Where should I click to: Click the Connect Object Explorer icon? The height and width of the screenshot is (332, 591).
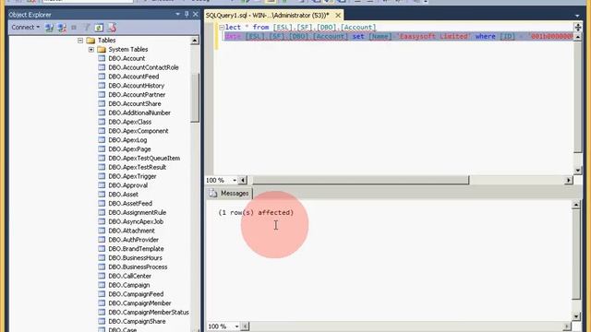[x=49, y=28]
